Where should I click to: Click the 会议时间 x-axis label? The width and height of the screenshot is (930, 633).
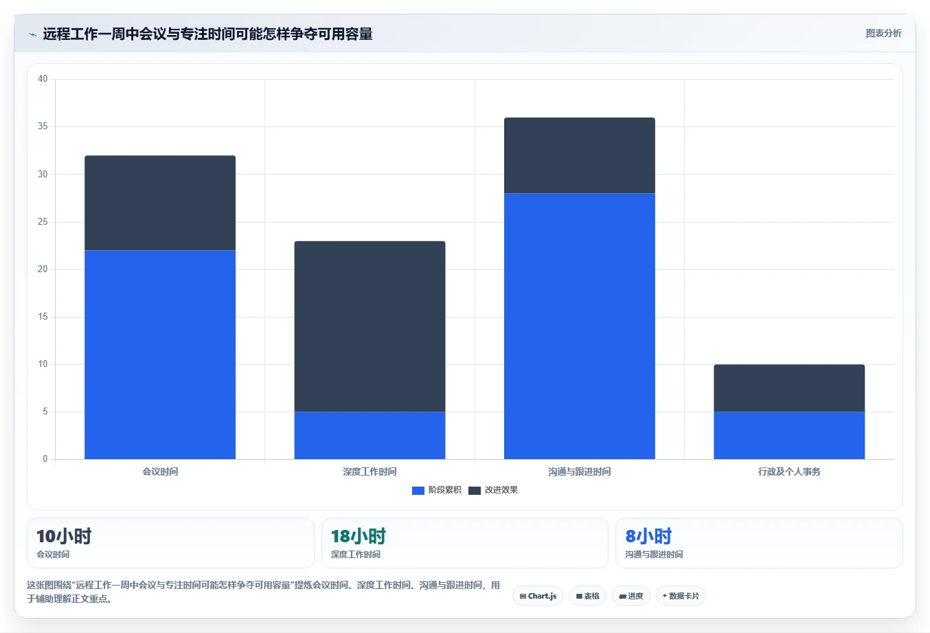tap(160, 471)
